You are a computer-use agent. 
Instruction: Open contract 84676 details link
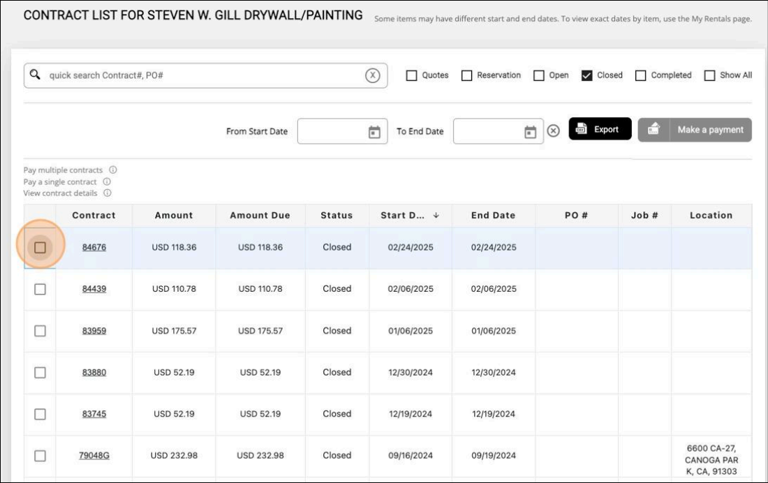(94, 247)
